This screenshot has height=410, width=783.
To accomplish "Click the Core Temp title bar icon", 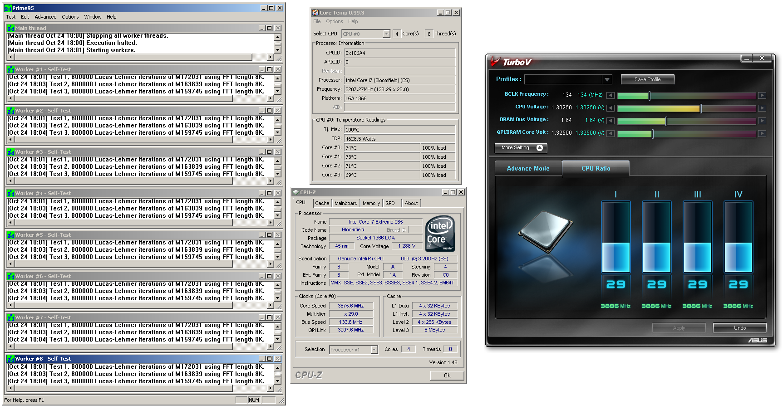I will [x=315, y=13].
